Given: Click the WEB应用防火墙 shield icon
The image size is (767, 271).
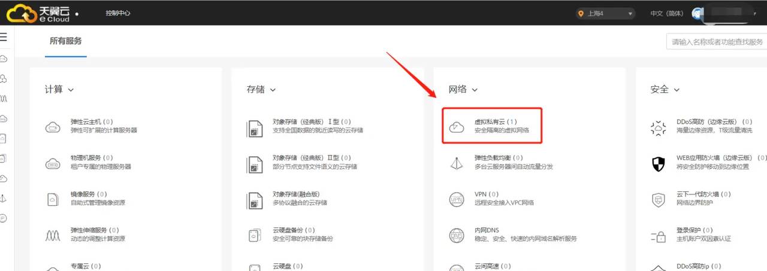Looking at the screenshot, I should point(659,163).
